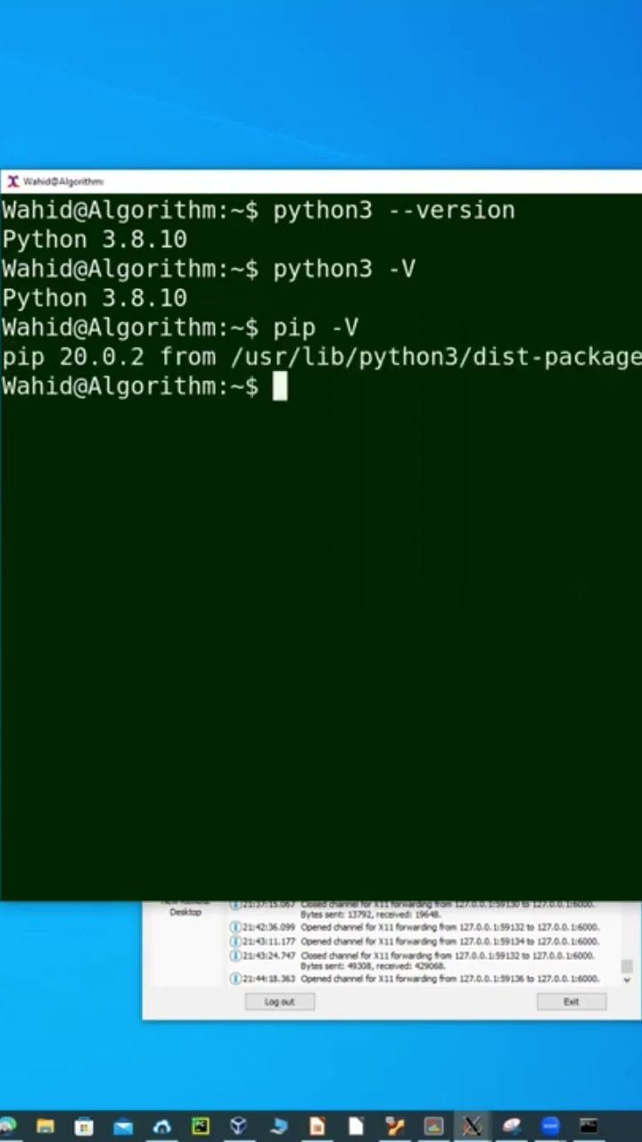Click the terminal cursor at the prompt
The image size is (642, 1142).
279,386
